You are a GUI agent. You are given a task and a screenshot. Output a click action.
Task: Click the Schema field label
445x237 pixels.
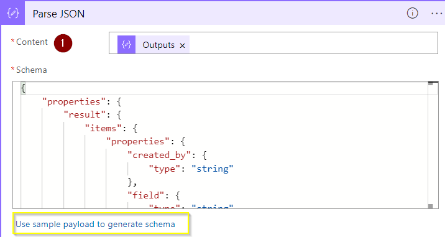click(x=31, y=70)
